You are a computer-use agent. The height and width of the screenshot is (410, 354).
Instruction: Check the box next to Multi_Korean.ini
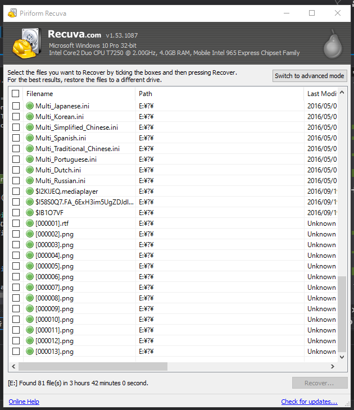click(16, 116)
